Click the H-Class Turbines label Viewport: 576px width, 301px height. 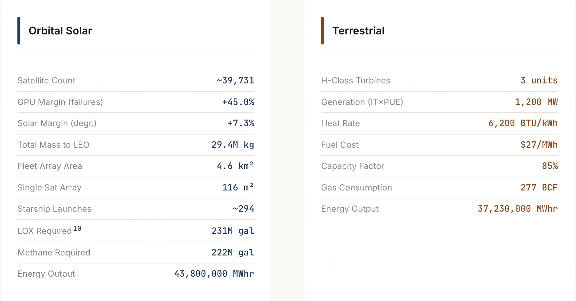click(x=356, y=81)
